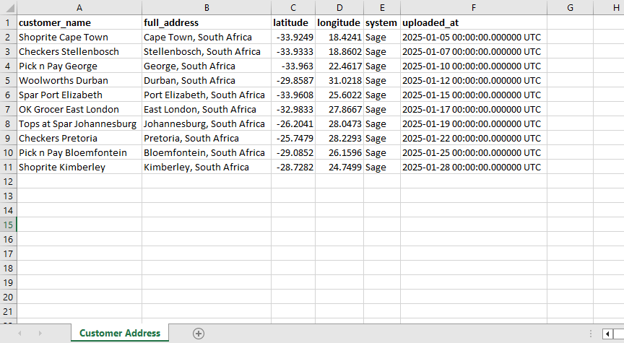The width and height of the screenshot is (624, 343).
Task: Select latitude value -26.2041
Action: 293,123
